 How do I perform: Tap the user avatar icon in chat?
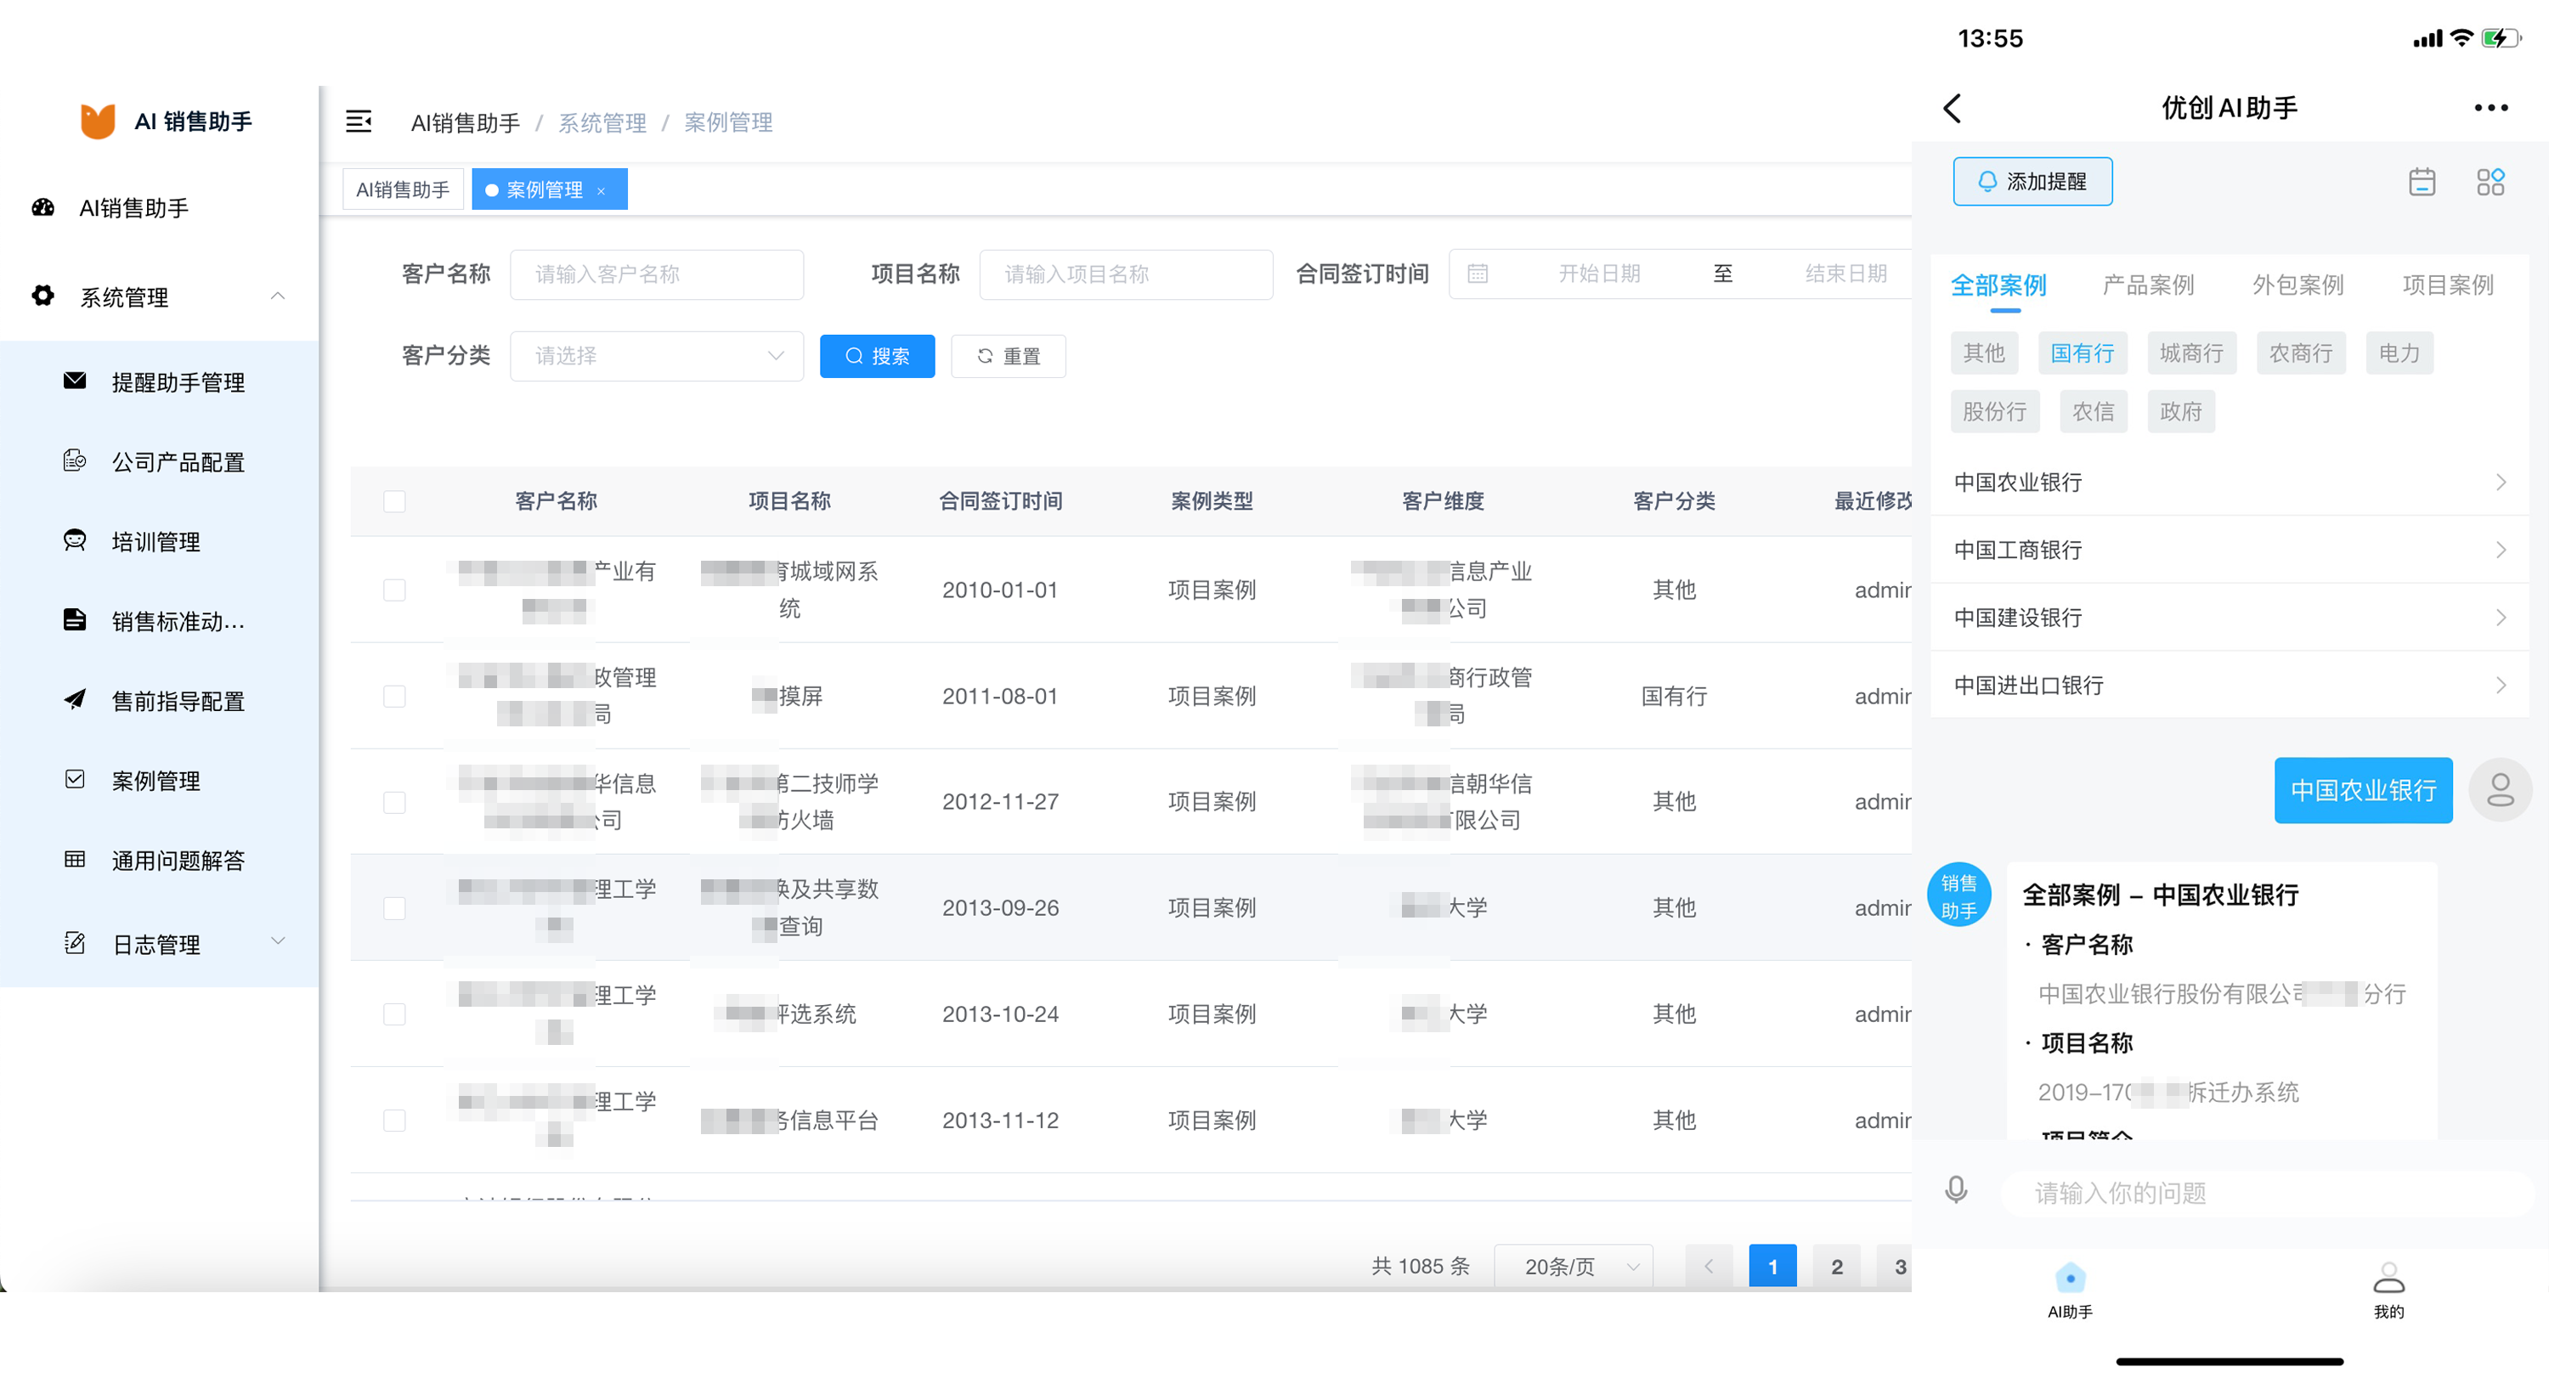(2501, 789)
